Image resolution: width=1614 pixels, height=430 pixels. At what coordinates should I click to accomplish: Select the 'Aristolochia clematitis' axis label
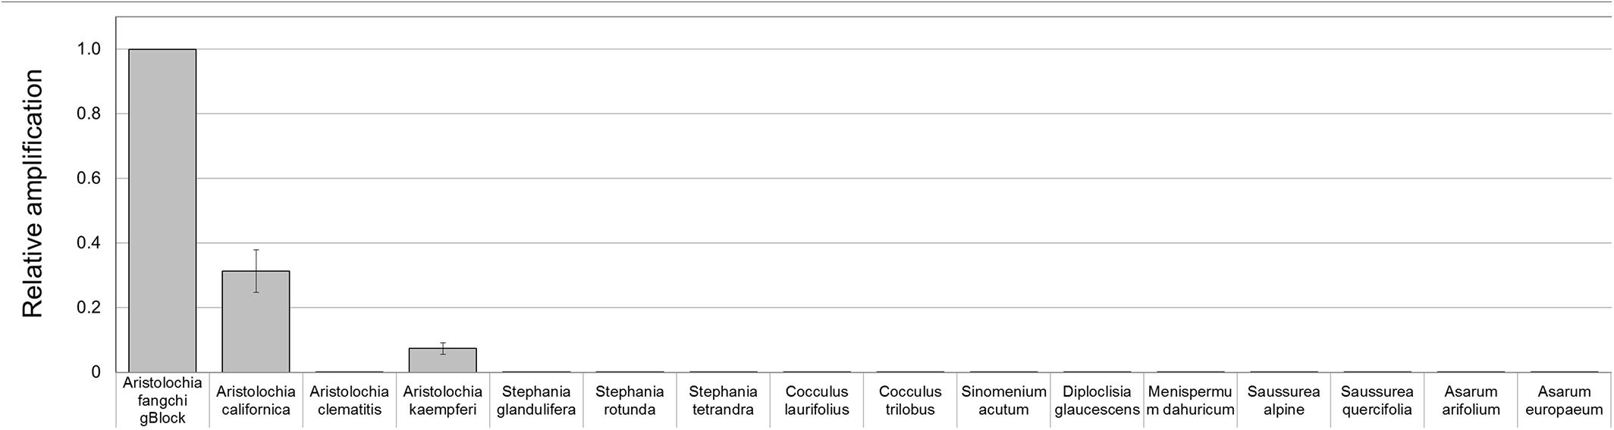tap(349, 400)
